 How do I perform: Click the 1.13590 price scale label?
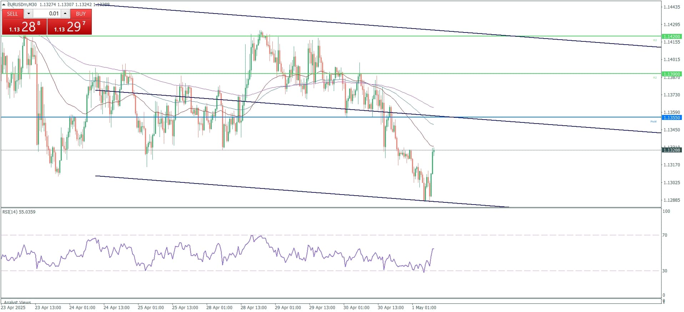(x=672, y=112)
